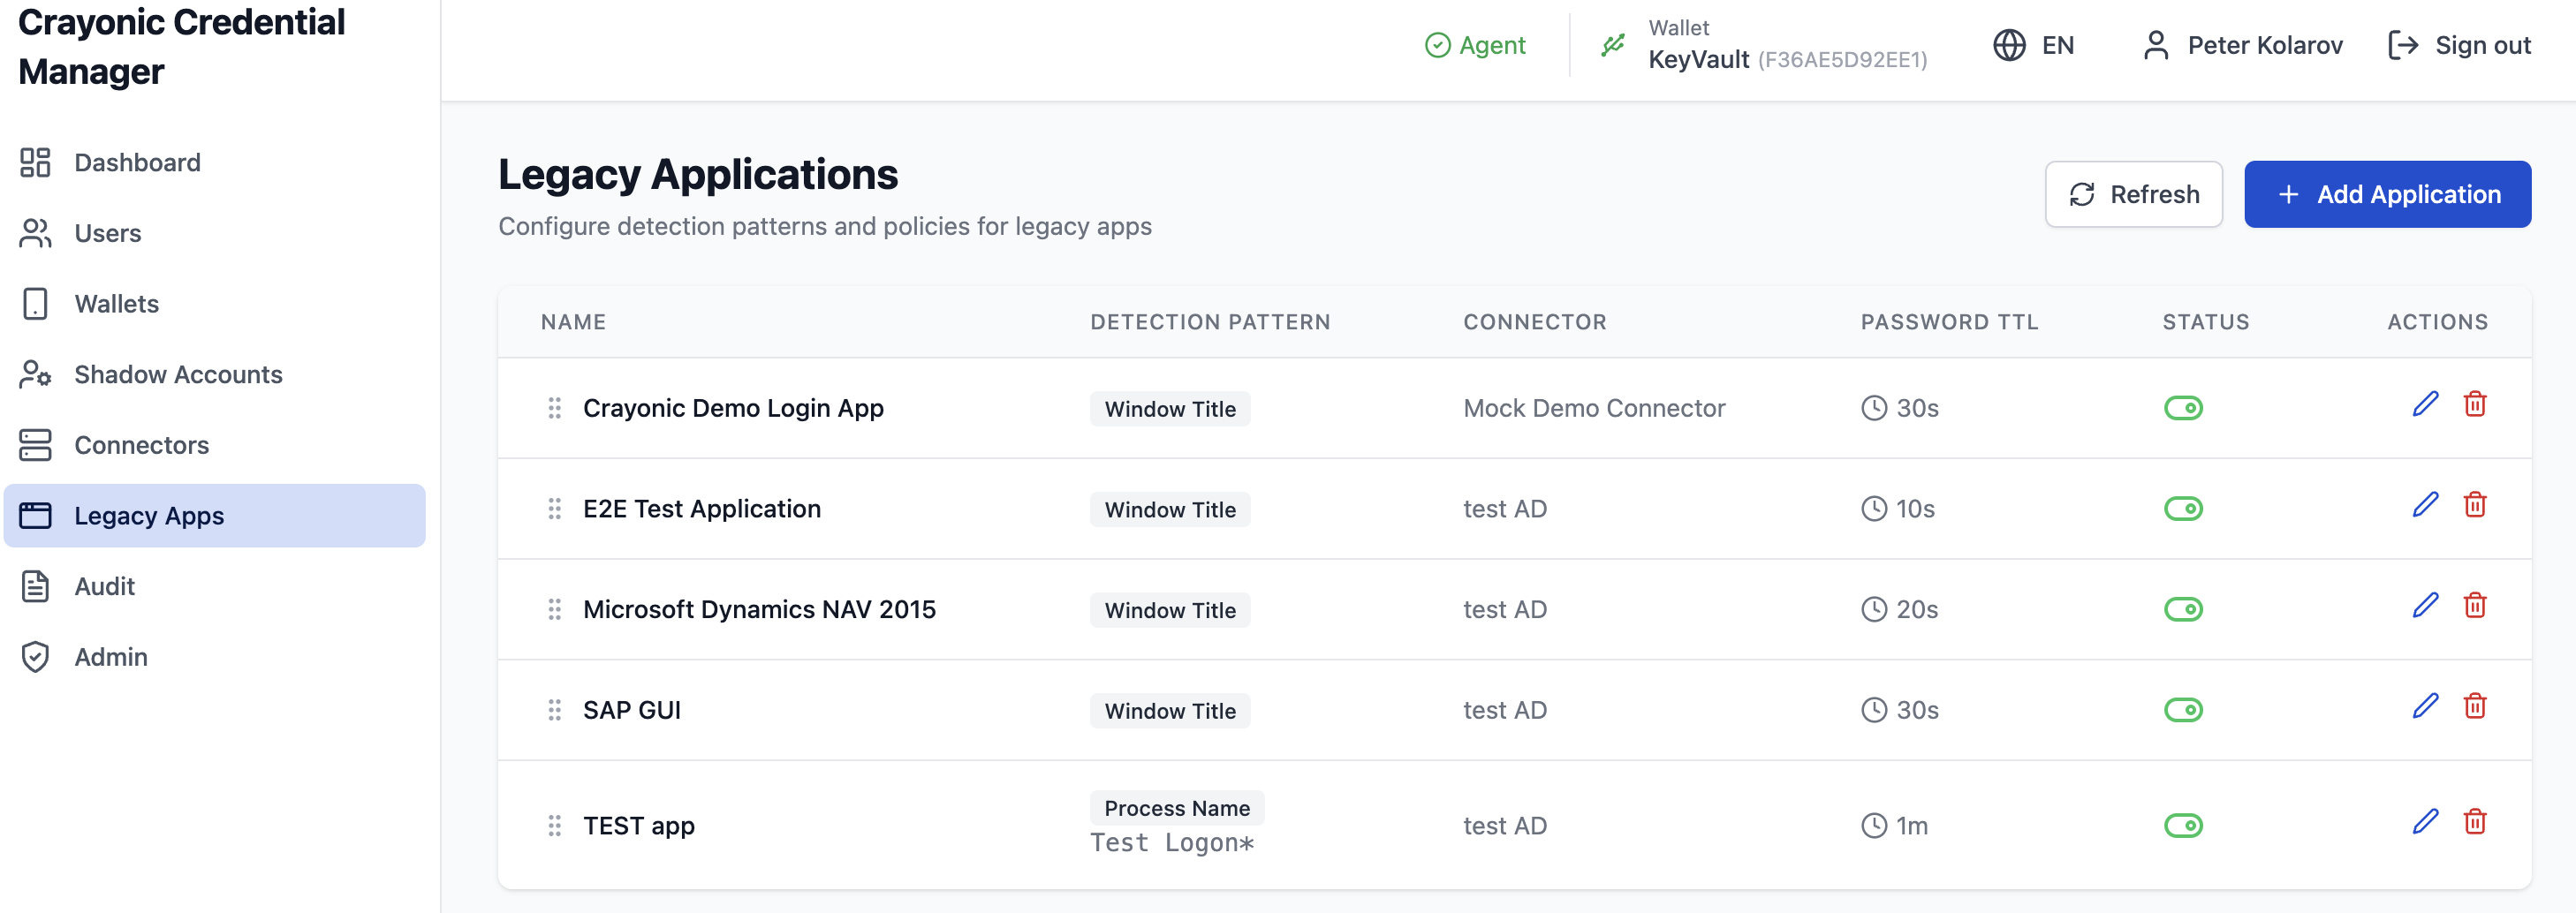Delete the E2E Test Application entry
The width and height of the screenshot is (2576, 913).
(2474, 505)
